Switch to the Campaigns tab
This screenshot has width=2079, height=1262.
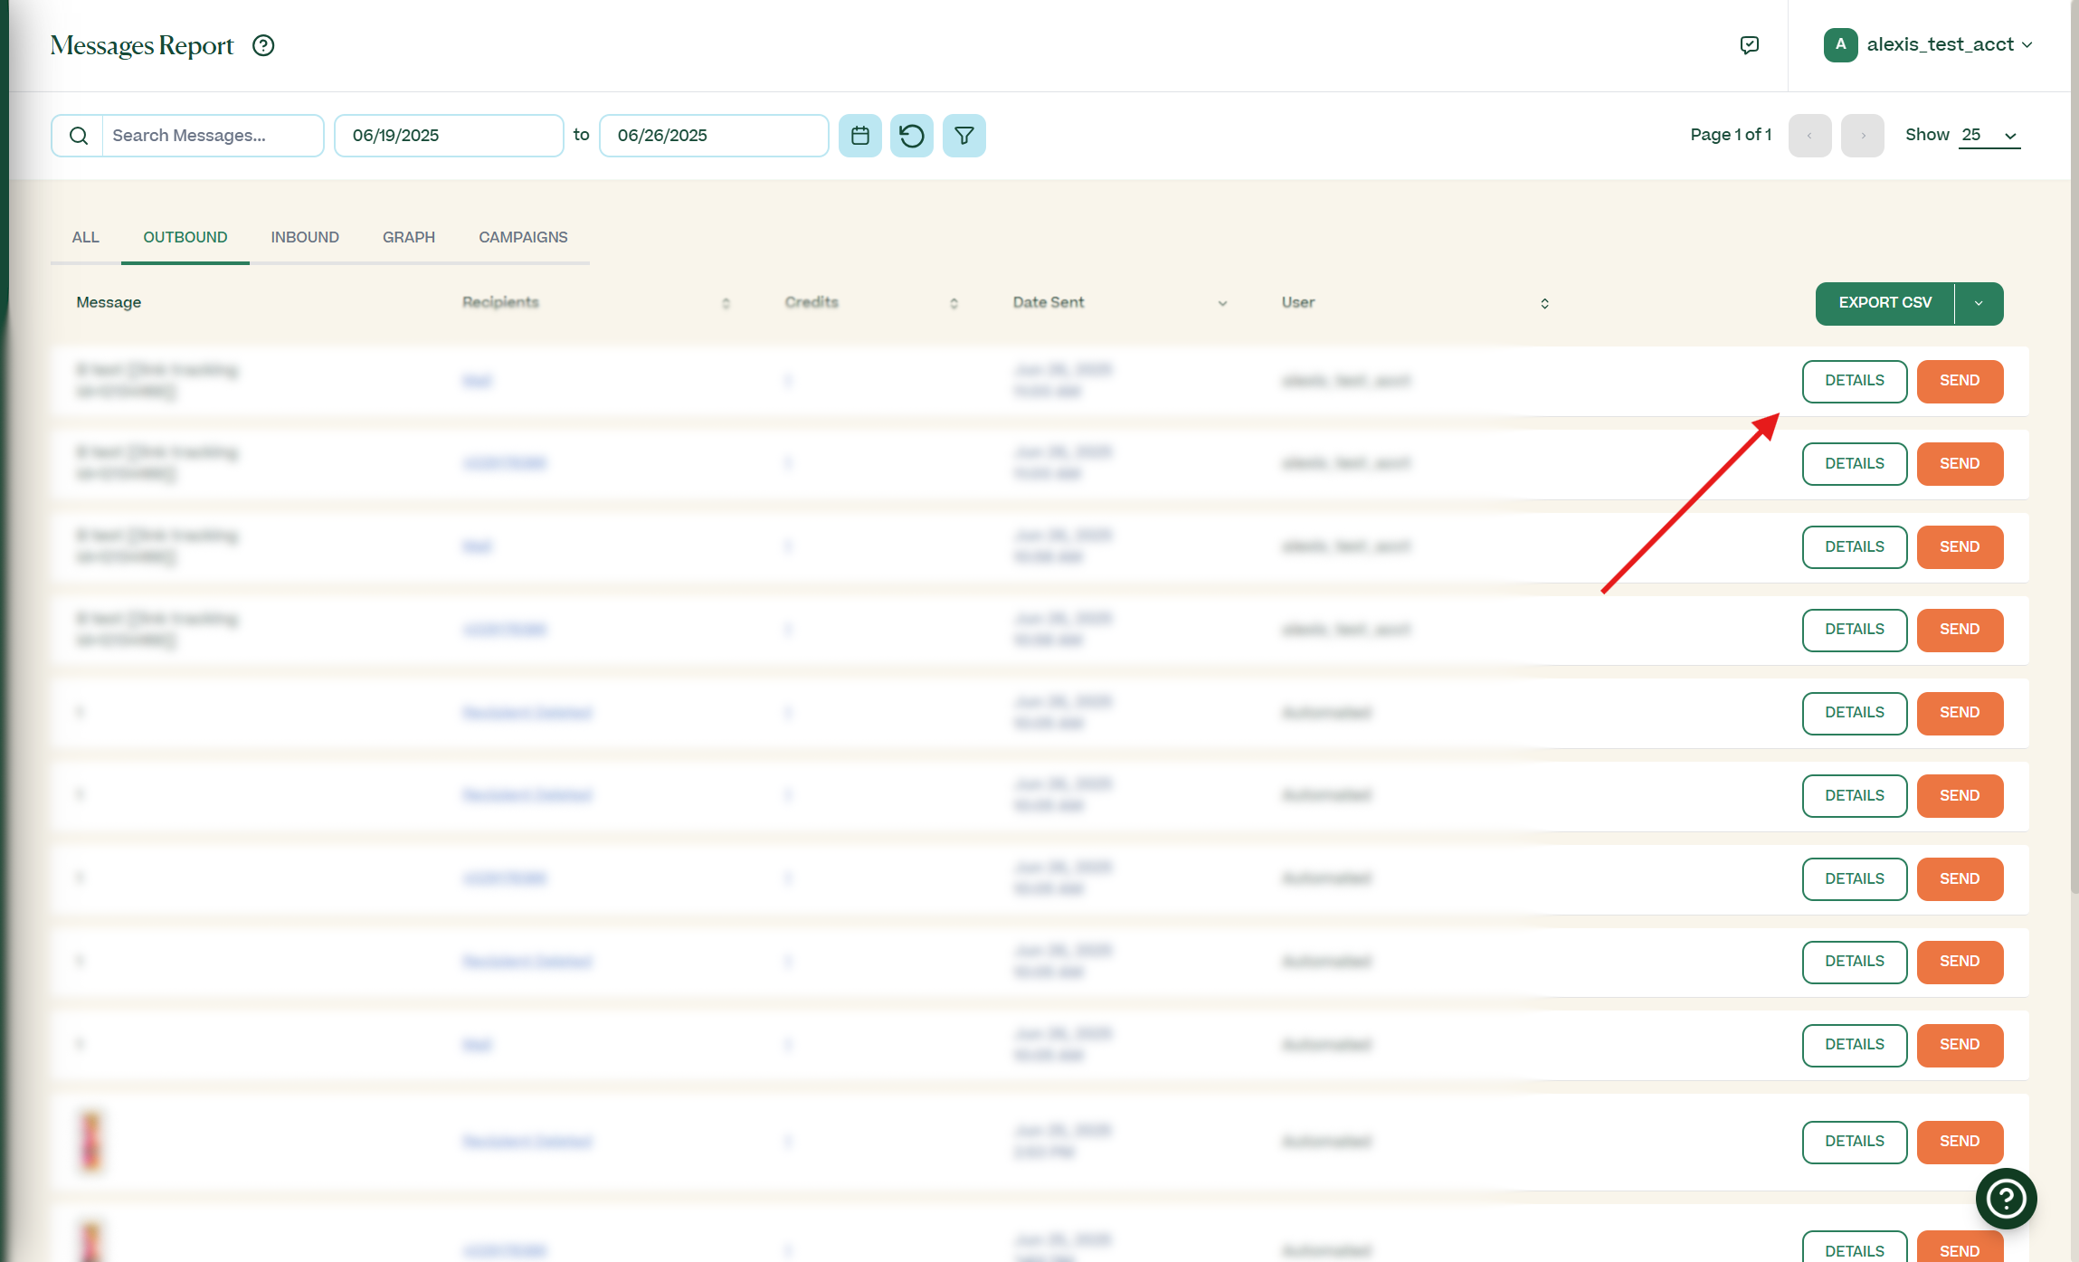click(x=523, y=237)
